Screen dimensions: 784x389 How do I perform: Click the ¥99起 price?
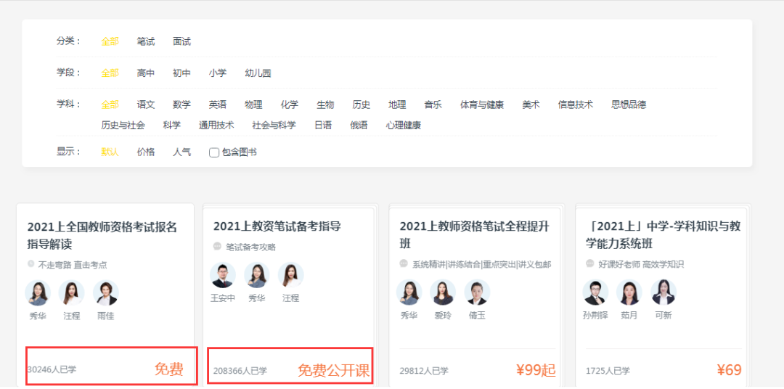point(536,370)
